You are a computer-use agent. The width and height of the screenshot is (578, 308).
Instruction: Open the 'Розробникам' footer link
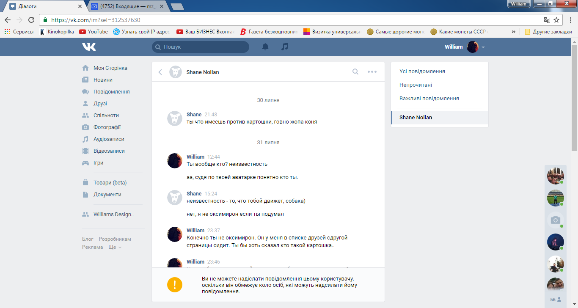pos(115,239)
